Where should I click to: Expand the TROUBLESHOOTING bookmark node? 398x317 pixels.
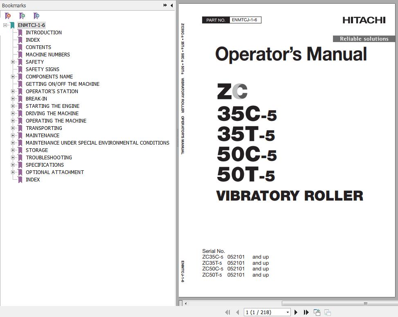click(x=13, y=158)
